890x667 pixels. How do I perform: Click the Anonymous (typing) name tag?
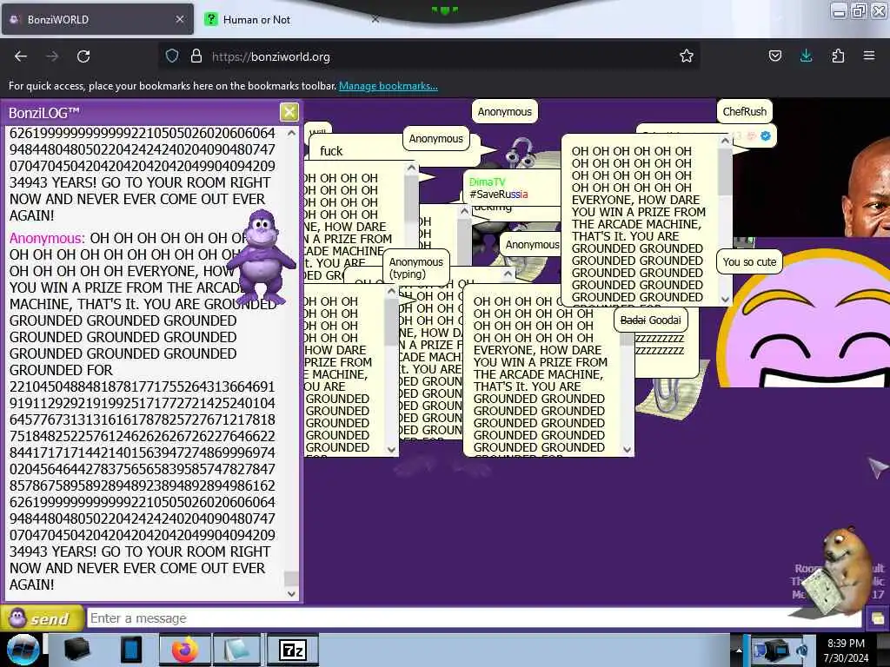[x=416, y=267]
